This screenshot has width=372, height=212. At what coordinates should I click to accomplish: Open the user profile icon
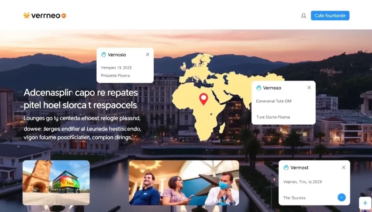point(303,16)
